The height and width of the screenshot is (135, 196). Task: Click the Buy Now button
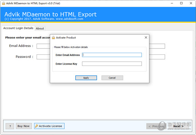pyautogui.click(x=24, y=126)
